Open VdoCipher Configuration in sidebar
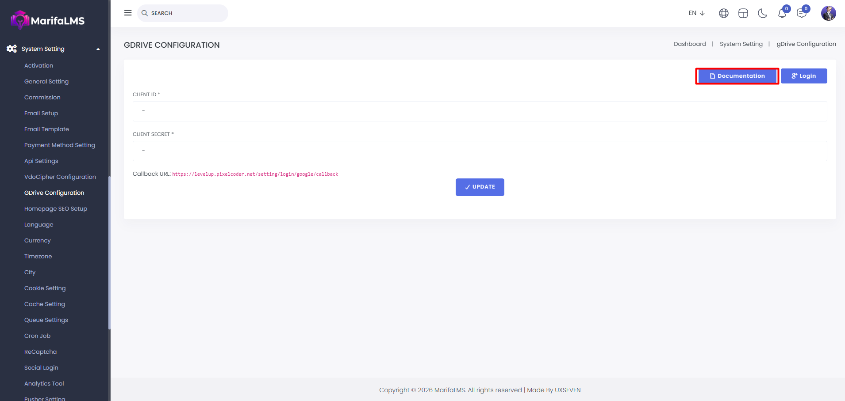Viewport: 845px width, 401px height. [x=60, y=177]
